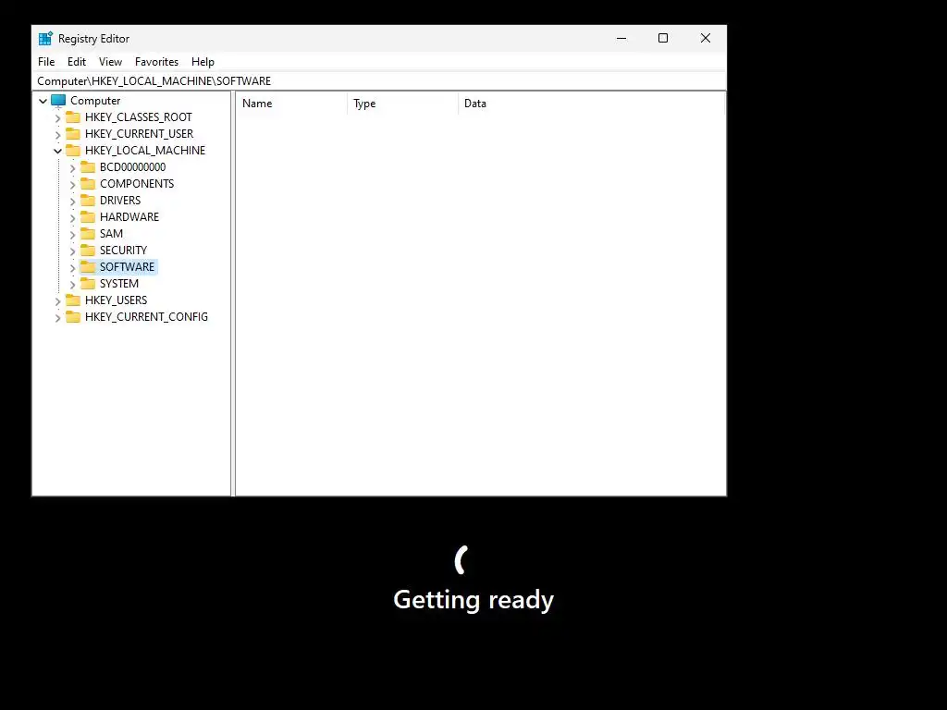
Task: Select HKEY_CURRENT_CONFIG text label
Action: (146, 317)
